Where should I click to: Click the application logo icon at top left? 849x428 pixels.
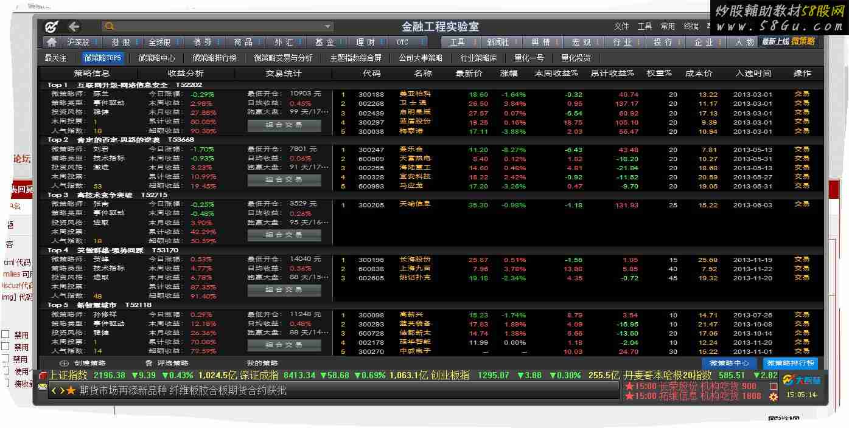[52, 27]
